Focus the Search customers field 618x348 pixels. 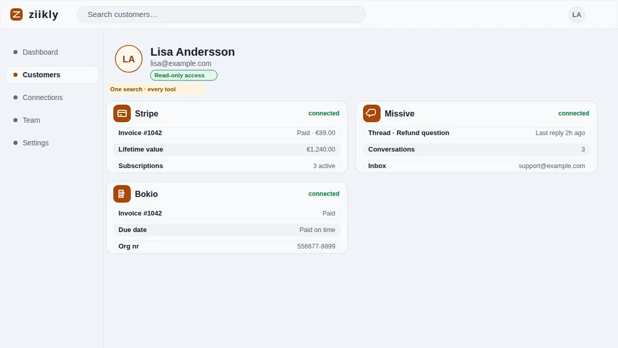point(221,14)
